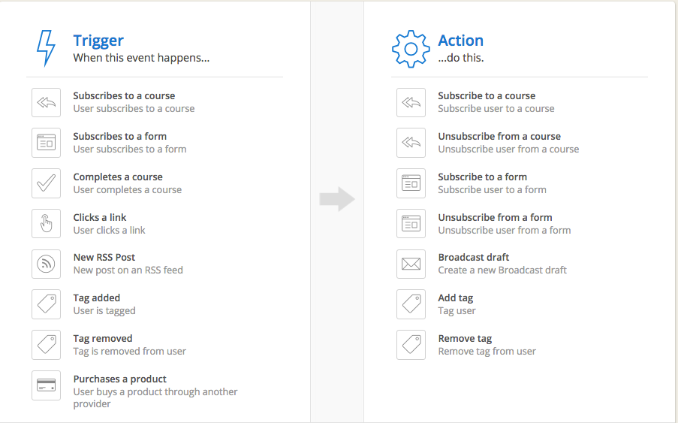Select the New RSS Post feed icon
Image resolution: width=678 pixels, height=423 pixels.
click(47, 264)
